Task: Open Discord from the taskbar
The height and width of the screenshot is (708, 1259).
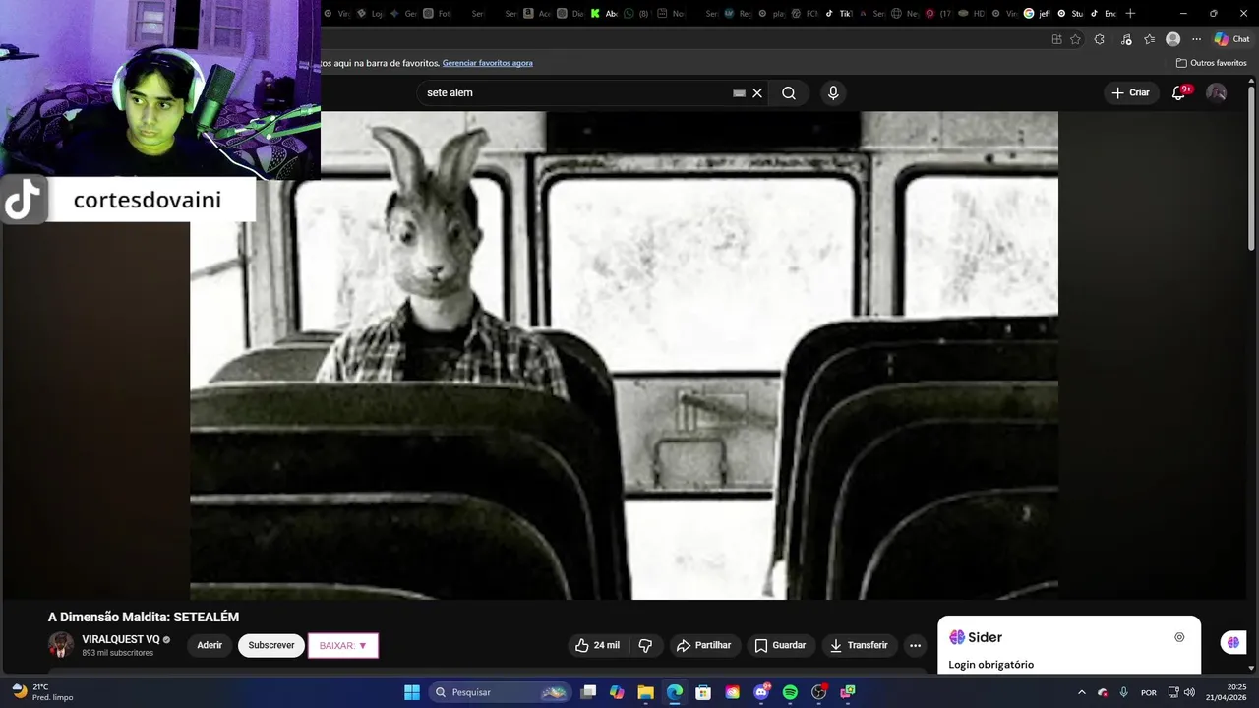Action: [x=761, y=692]
